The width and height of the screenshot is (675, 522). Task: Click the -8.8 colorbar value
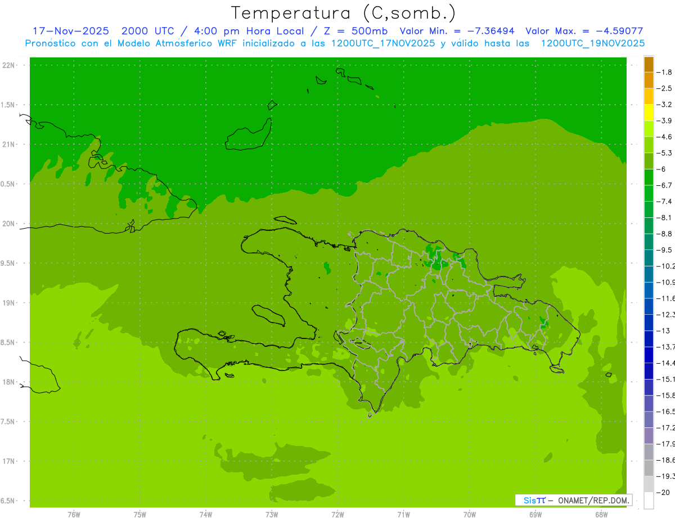pyautogui.click(x=665, y=234)
